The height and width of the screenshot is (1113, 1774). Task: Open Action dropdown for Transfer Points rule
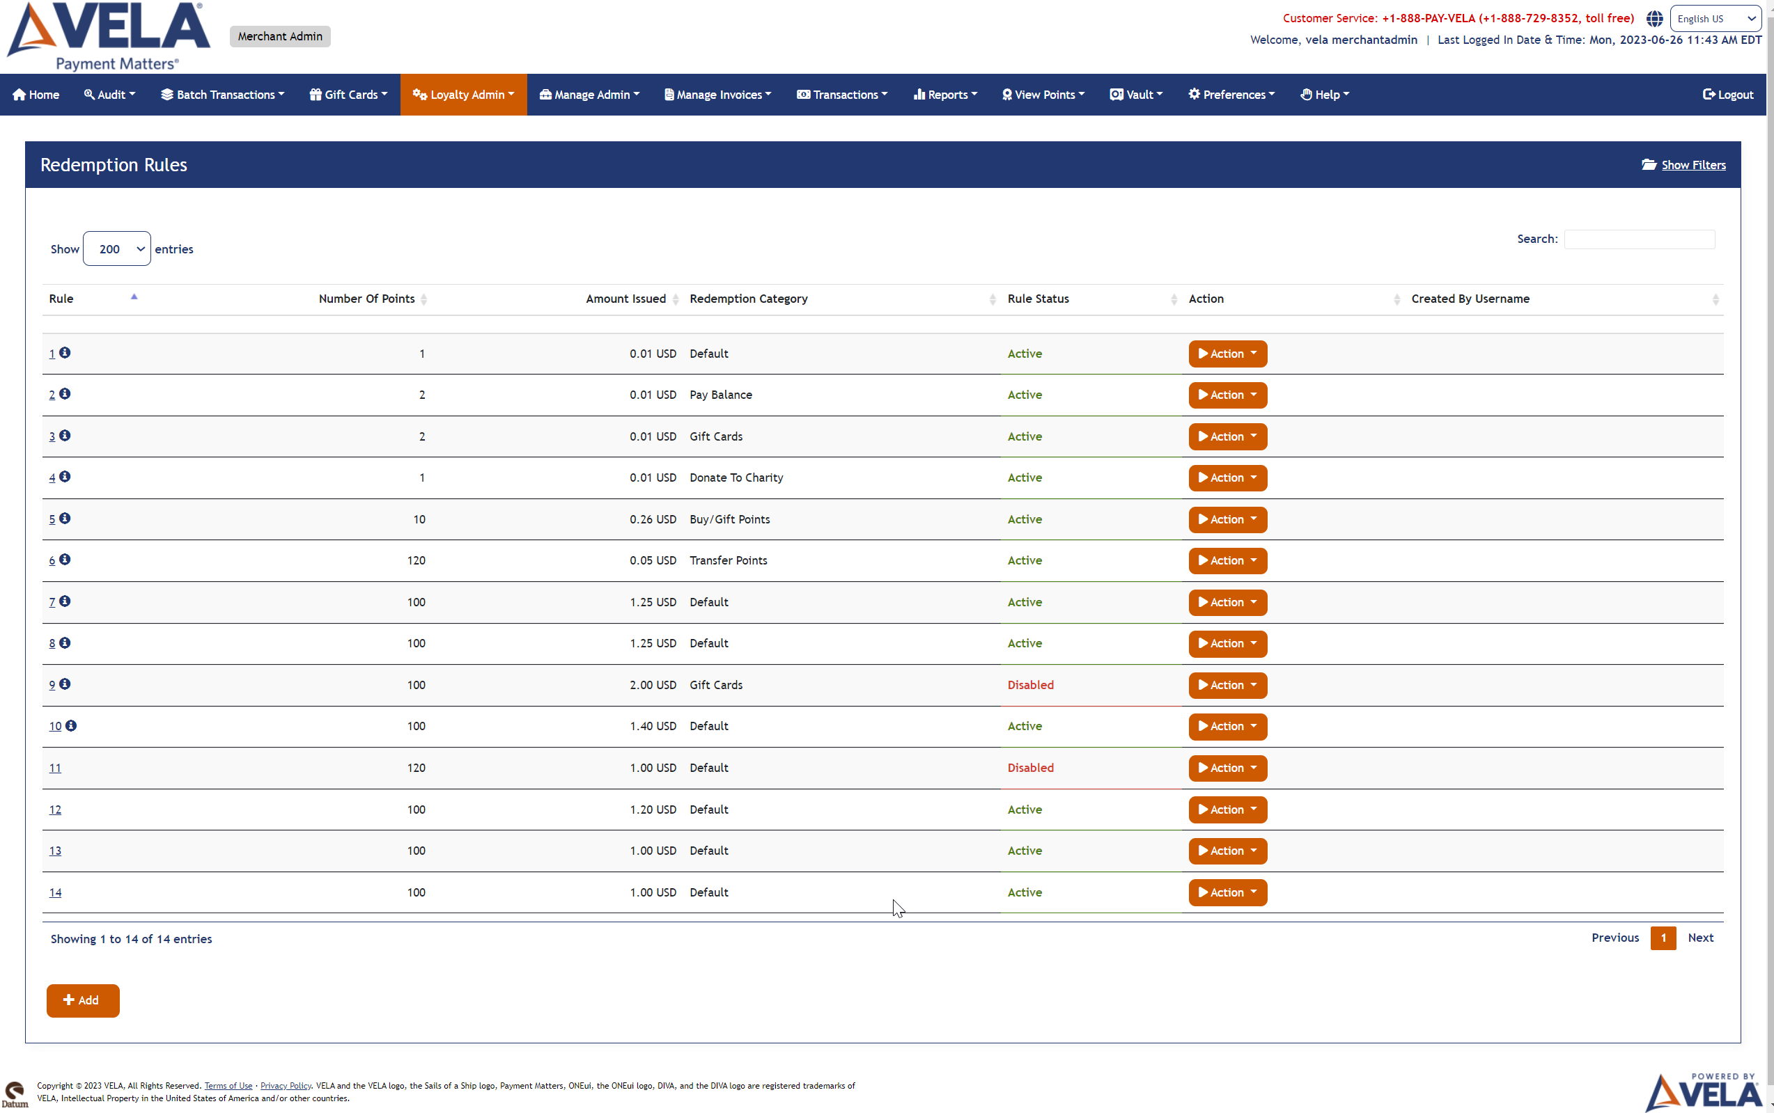(1227, 560)
